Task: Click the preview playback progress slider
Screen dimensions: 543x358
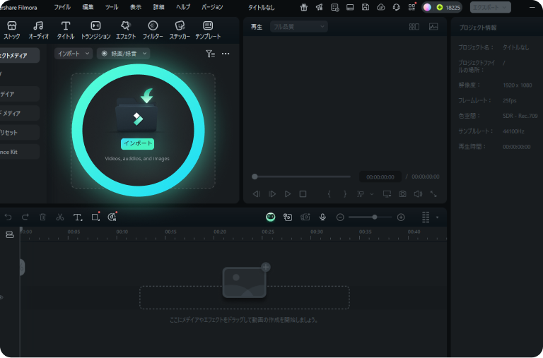Action: [303, 177]
